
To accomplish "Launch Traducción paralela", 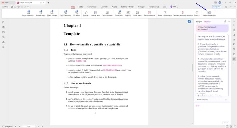I will point(209,13).
